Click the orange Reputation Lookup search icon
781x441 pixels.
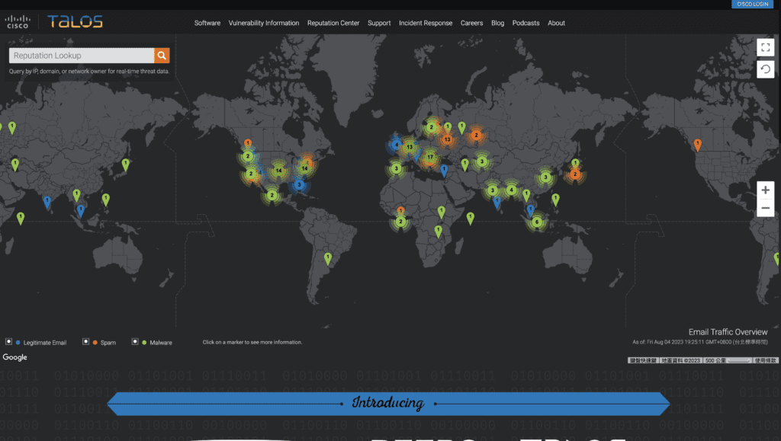coord(162,56)
